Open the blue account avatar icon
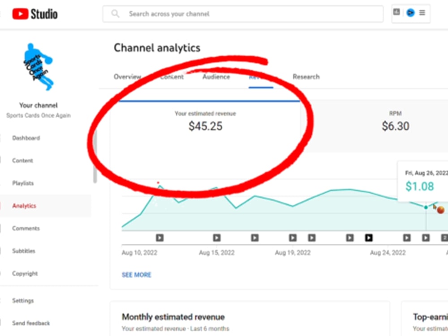Viewport: 448px width, 336px height. (410, 13)
